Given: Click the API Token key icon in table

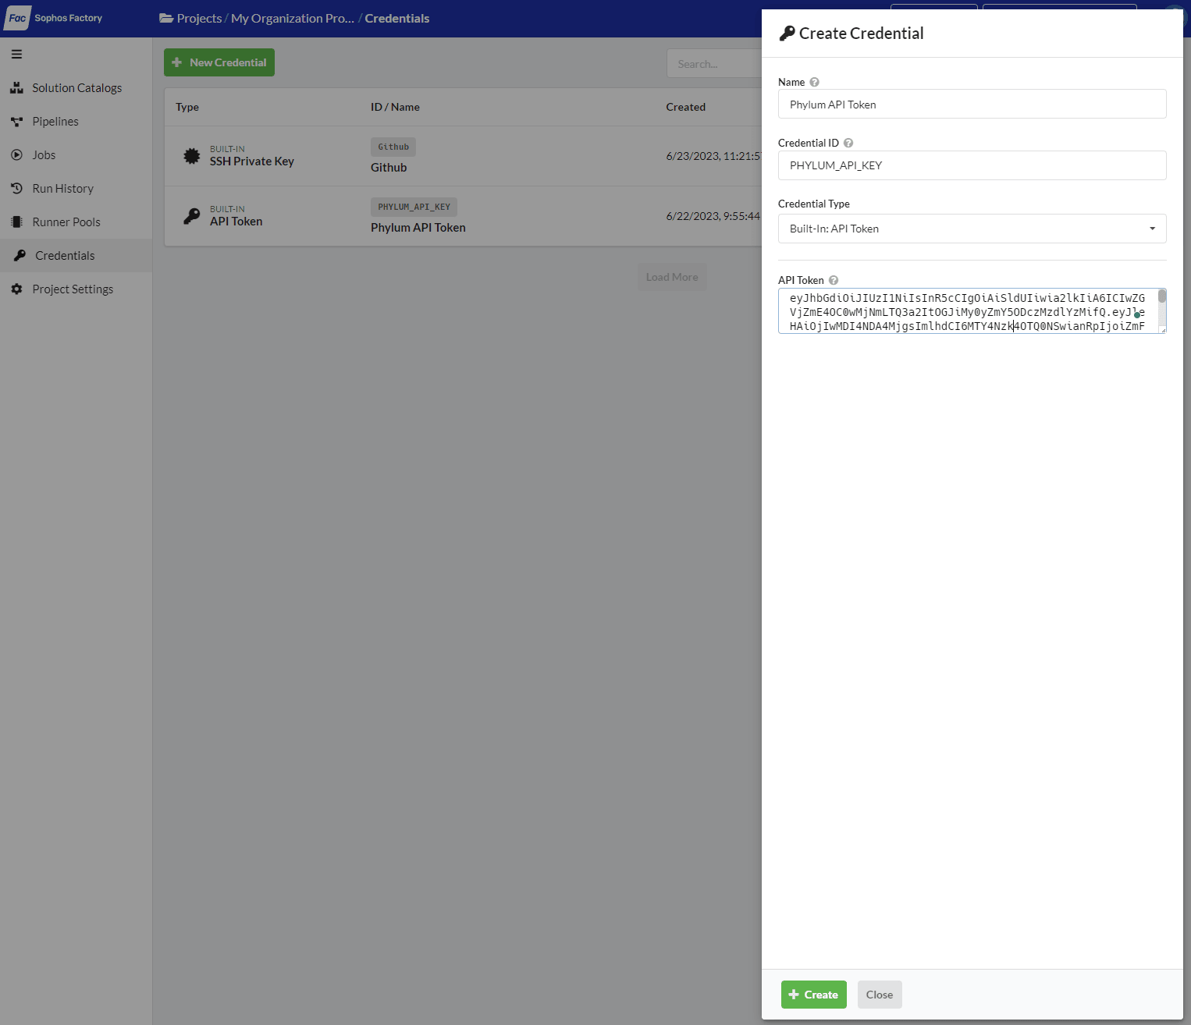Looking at the screenshot, I should click(x=191, y=216).
